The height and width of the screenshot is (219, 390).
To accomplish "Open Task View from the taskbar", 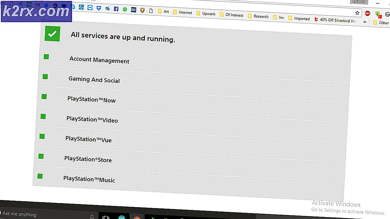I will (106, 217).
